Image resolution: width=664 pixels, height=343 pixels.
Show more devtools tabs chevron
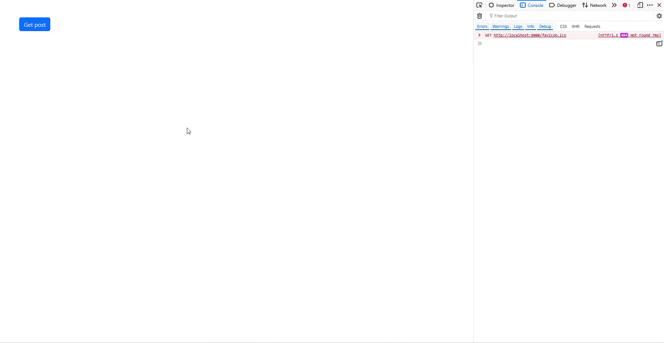pos(614,5)
